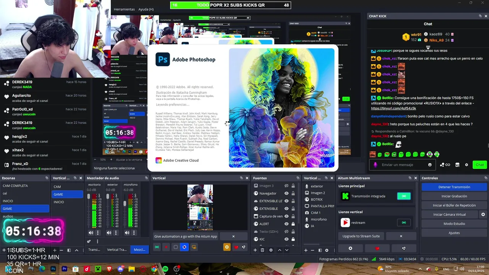The width and height of the screenshot is (489, 275).
Task: Hide the Navegador source
Action: tap(287, 193)
